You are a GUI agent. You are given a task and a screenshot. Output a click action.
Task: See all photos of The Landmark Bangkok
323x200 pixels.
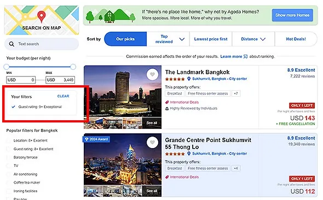(x=152, y=123)
